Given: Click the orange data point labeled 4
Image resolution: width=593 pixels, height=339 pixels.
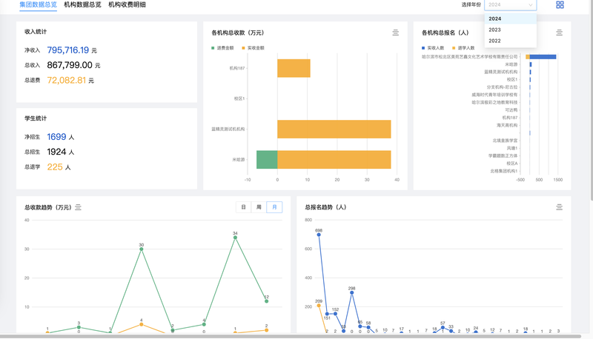Looking at the screenshot, I should (142, 324).
